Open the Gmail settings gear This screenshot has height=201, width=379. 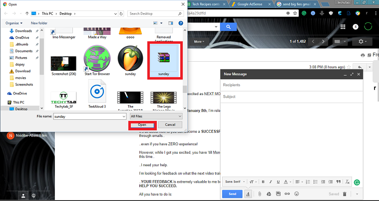(362, 41)
